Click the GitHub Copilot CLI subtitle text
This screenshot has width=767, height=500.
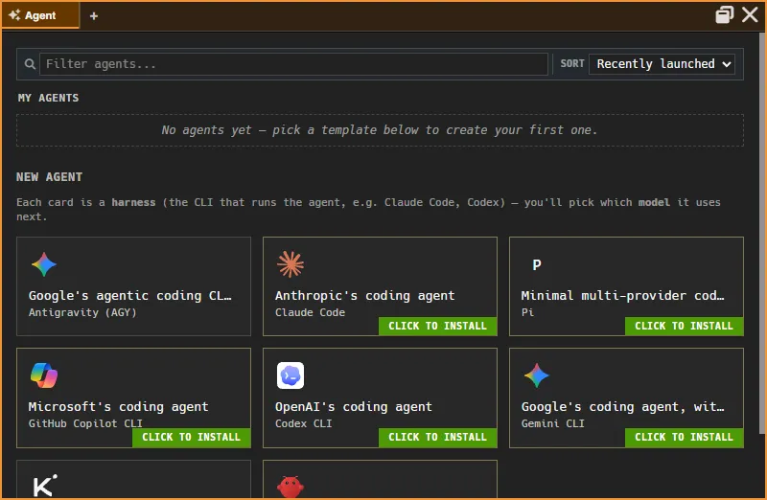pos(85,423)
